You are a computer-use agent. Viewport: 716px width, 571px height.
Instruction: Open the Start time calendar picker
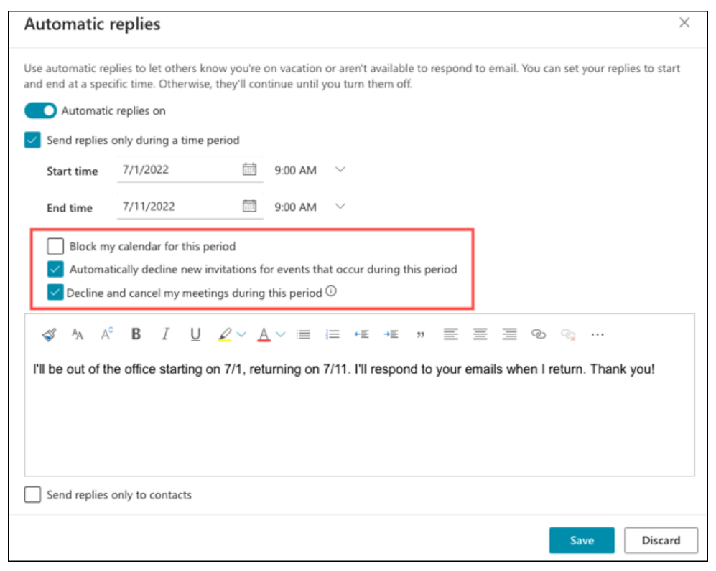point(249,169)
